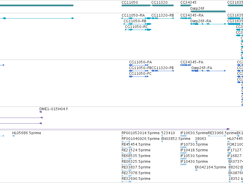This screenshot has width=243, height=183.
Task: Select transcript CG11050-RA
Action: pyautogui.click(x=136, y=18)
